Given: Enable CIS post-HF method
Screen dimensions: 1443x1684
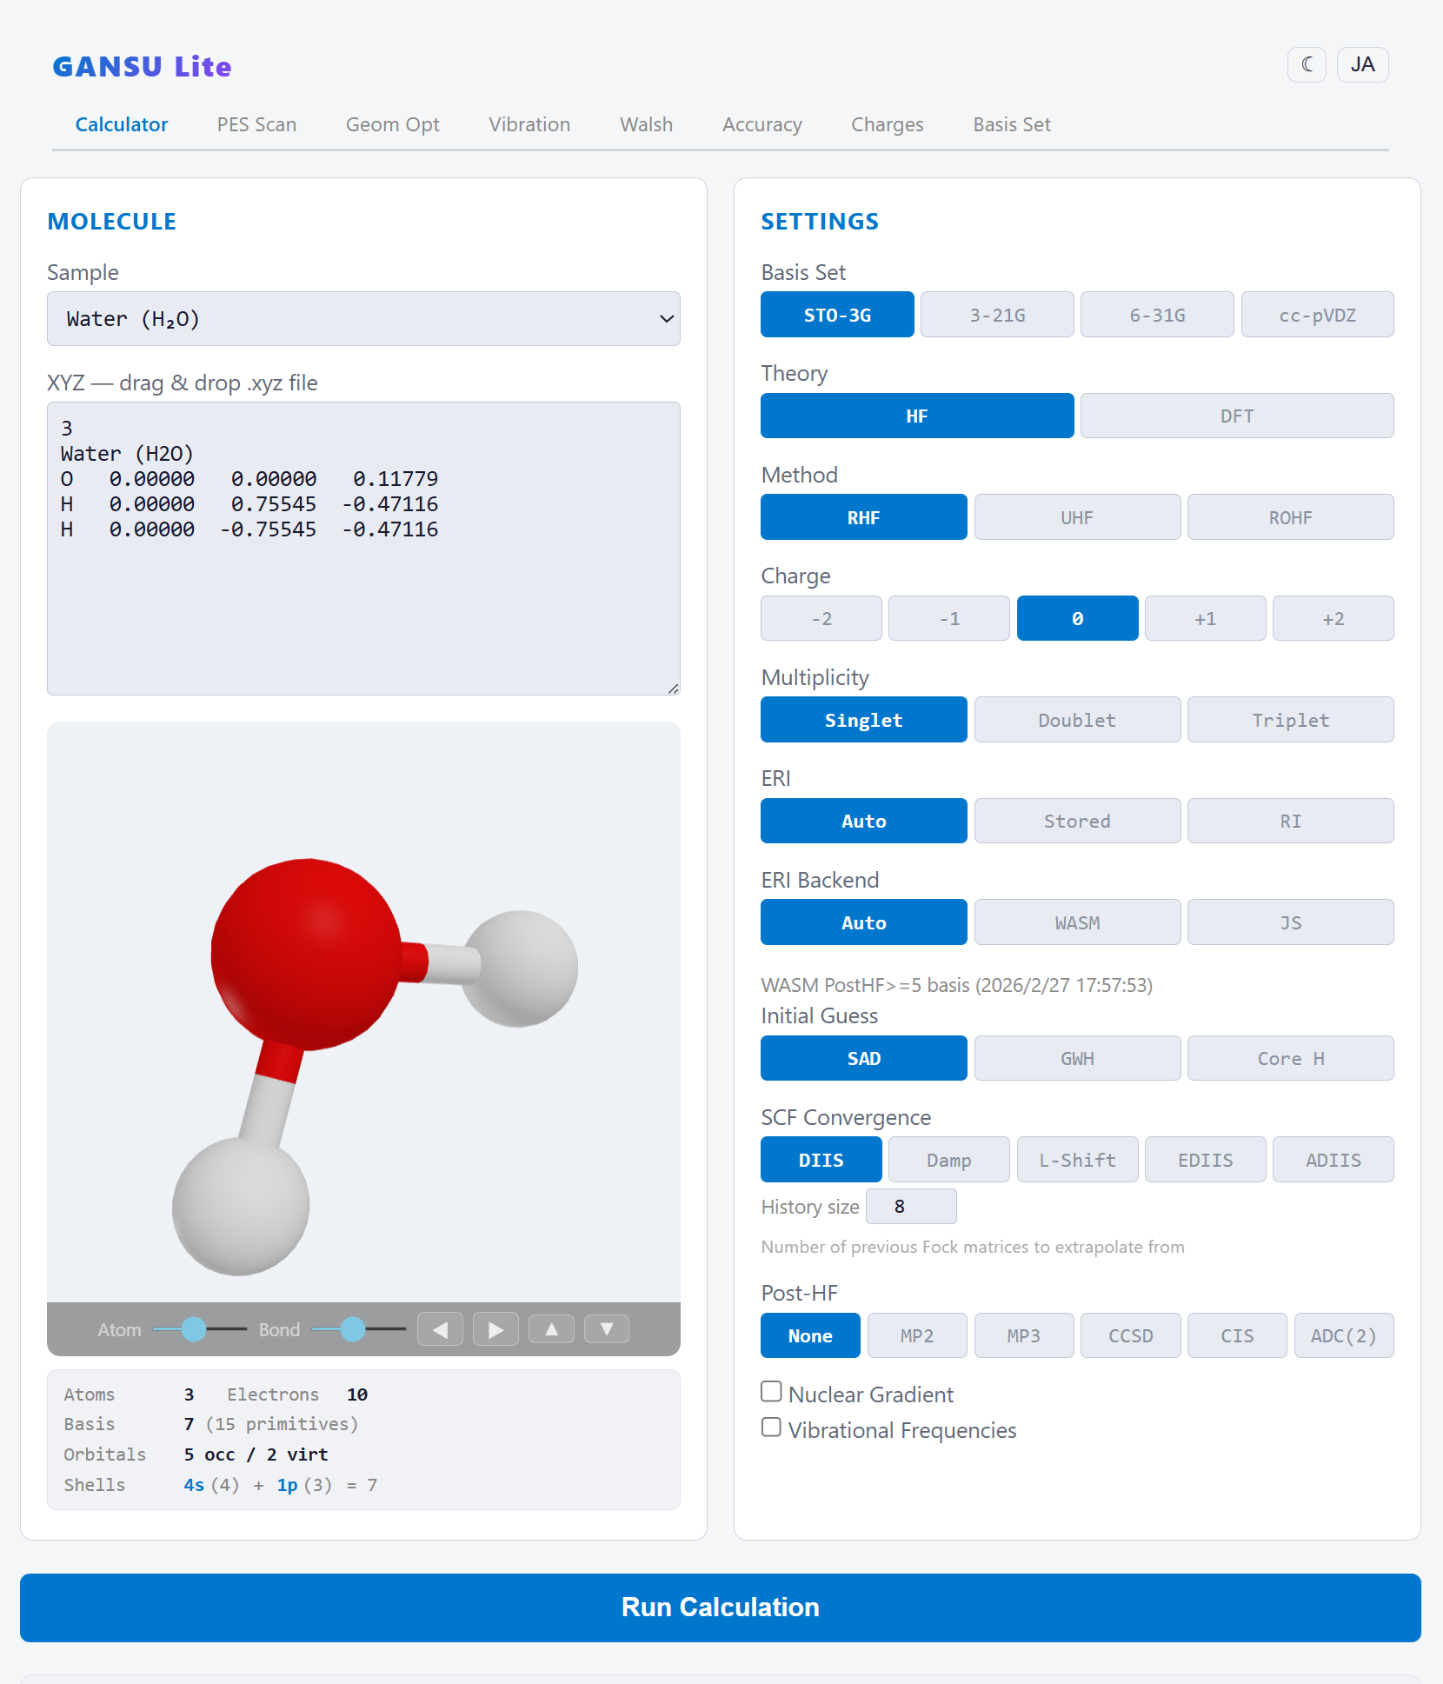Looking at the screenshot, I should 1237,1335.
